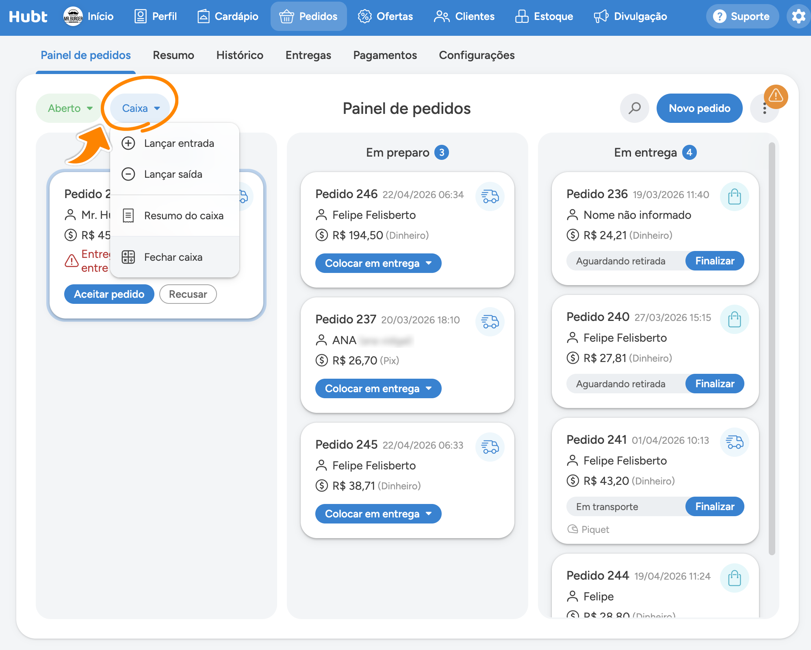Finalizar Pedido 240
Screen dimensions: 811x650
715,384
